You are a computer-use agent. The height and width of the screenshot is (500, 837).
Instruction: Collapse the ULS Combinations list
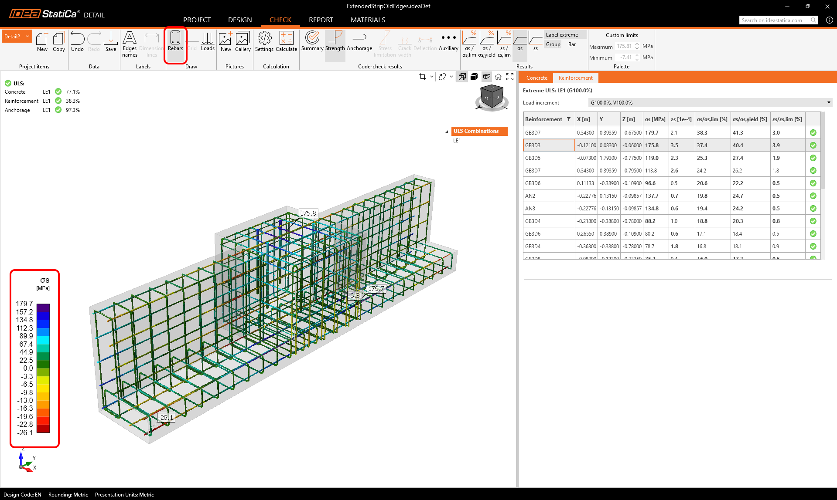(x=447, y=132)
